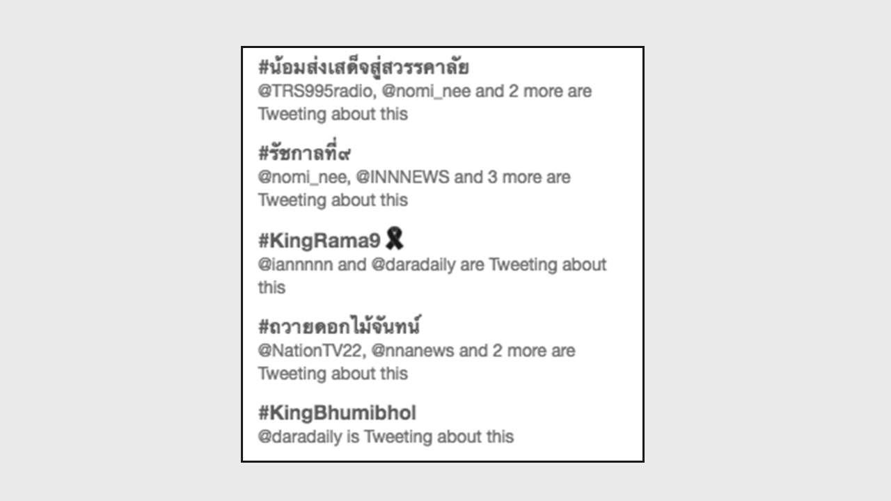Open the #ถวายดอกไม้จันทน์ trending hashtag
This screenshot has height=501, width=891.
(x=340, y=326)
